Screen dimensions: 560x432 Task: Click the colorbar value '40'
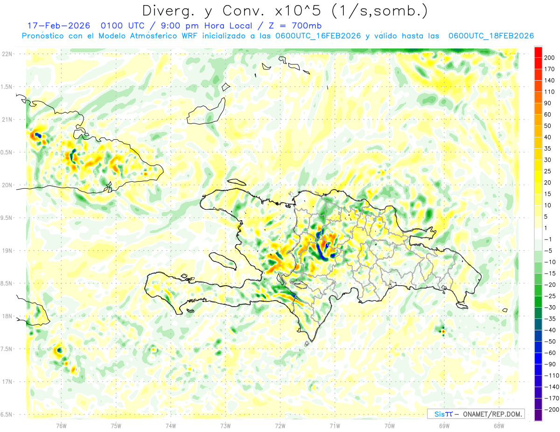(x=548, y=137)
